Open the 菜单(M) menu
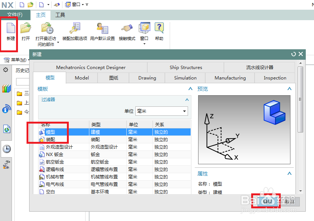The height and width of the screenshot is (221, 314). click(x=16, y=60)
